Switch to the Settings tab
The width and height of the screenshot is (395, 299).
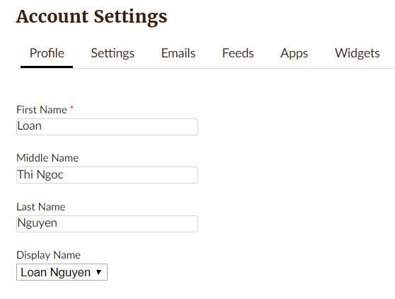tap(113, 53)
